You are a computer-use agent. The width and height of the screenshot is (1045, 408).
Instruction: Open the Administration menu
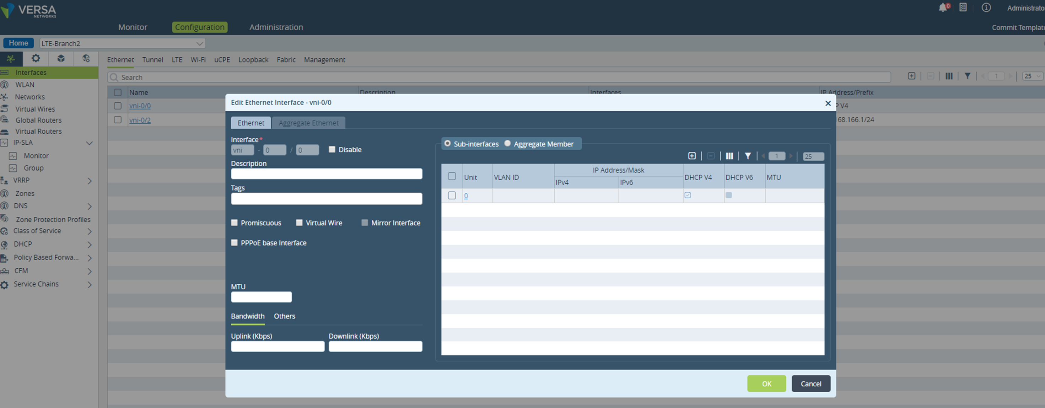[276, 27]
